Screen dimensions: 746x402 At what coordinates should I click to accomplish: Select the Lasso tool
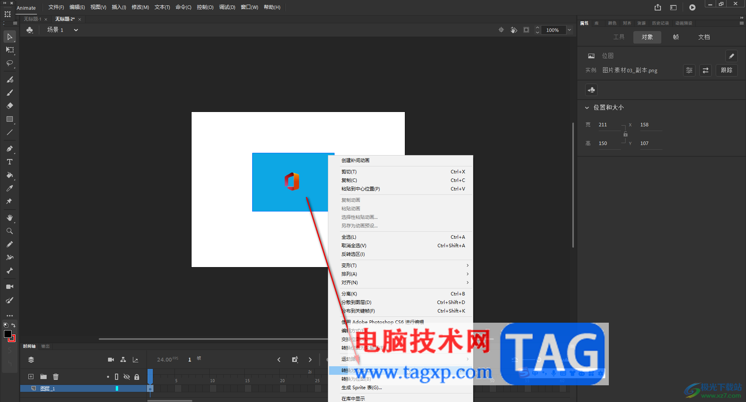10,63
